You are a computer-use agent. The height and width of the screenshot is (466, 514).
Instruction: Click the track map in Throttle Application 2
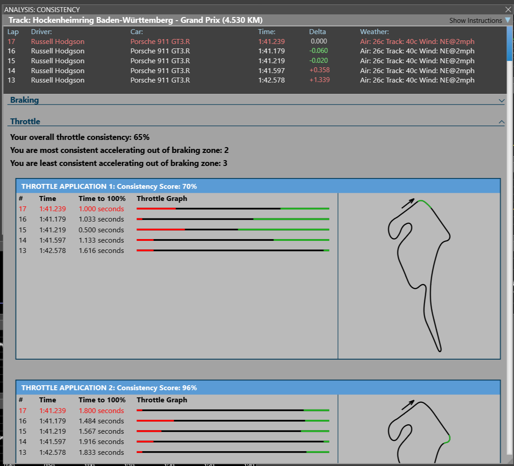pyautogui.click(x=419, y=431)
